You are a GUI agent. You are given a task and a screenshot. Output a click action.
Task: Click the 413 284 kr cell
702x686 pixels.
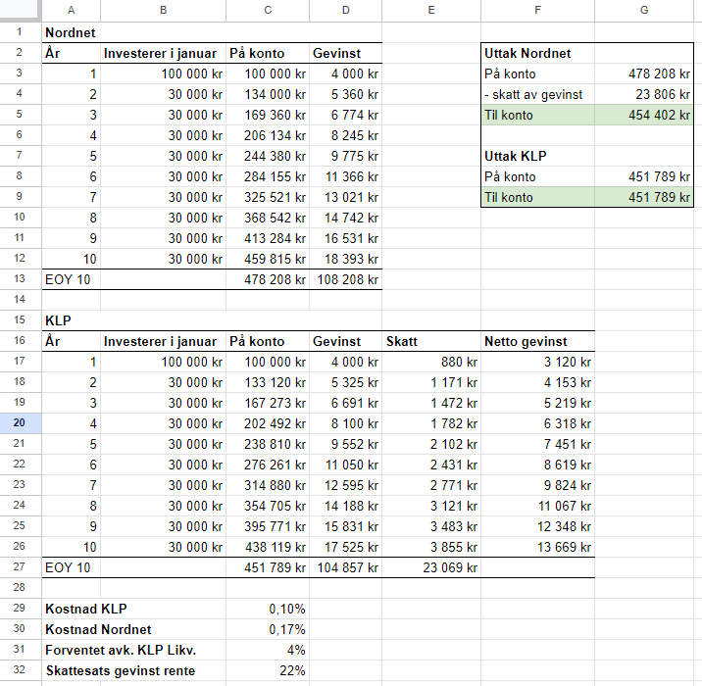point(268,238)
